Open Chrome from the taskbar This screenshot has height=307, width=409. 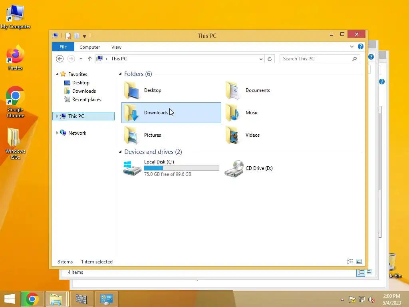coord(32,299)
